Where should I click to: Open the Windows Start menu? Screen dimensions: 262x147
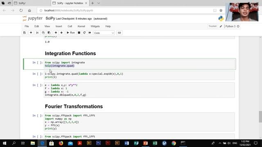point(5,143)
